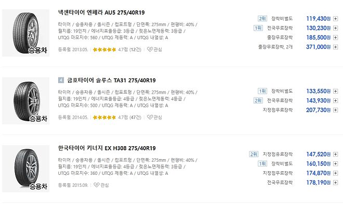This screenshot has width=343, height=206.
Task: Click Hankook H308 tire thumbnail image
Action: (26, 169)
